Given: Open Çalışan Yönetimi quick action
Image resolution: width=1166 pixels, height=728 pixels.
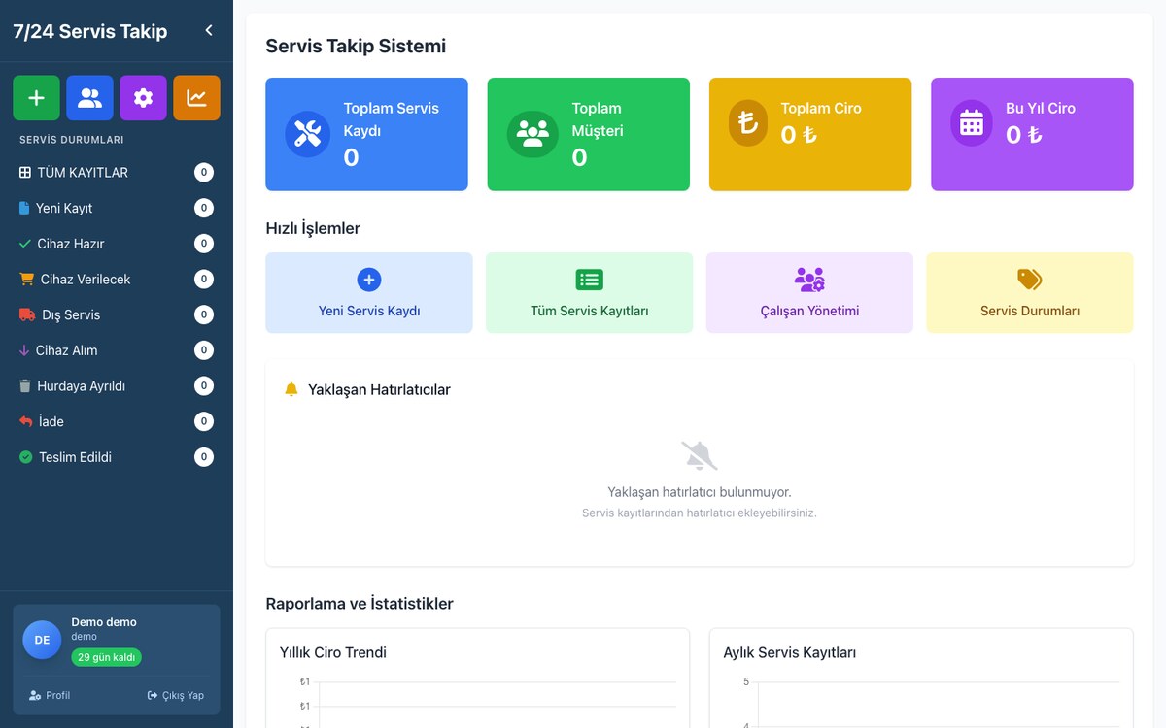Looking at the screenshot, I should click(809, 293).
